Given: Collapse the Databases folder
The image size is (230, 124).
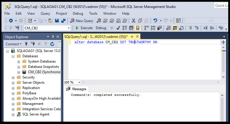Looking at the screenshot, I should [x=13, y=56].
